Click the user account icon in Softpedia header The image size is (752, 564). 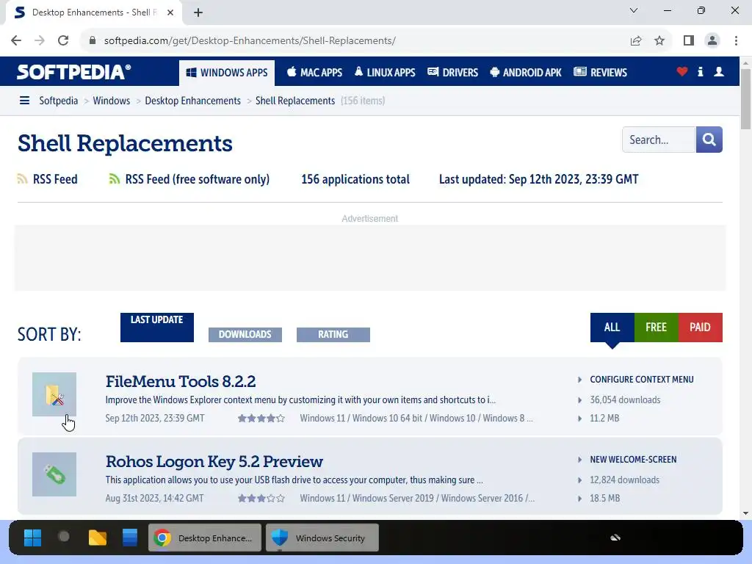pyautogui.click(x=718, y=72)
